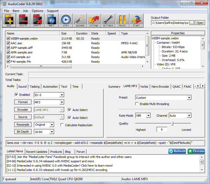Browse output folder with ... button
This screenshot has width=210, height=184.
[192, 23]
